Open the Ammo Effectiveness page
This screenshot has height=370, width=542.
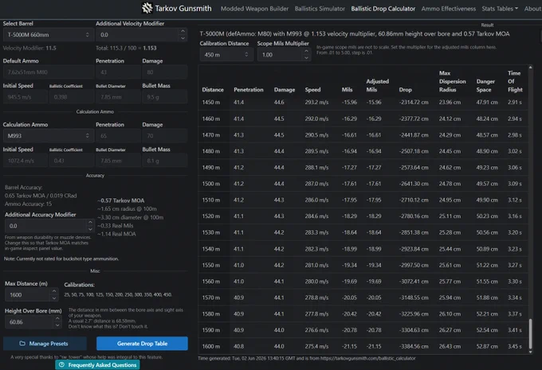(448, 9)
